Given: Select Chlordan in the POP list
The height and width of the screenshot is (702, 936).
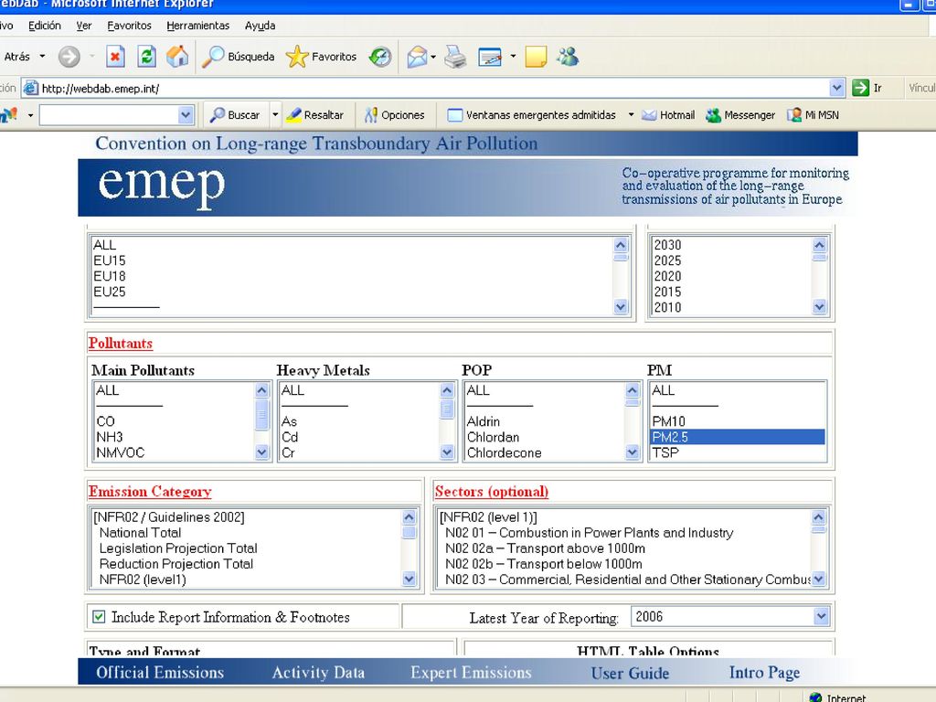Looking at the screenshot, I should tap(493, 437).
